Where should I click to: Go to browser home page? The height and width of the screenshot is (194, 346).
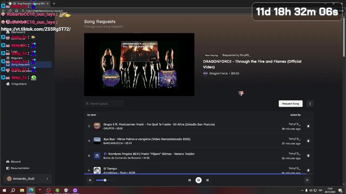[x=16, y=11]
